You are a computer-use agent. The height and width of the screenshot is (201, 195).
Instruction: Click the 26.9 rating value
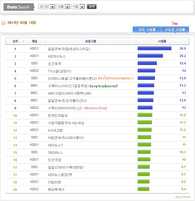[x=183, y=49]
